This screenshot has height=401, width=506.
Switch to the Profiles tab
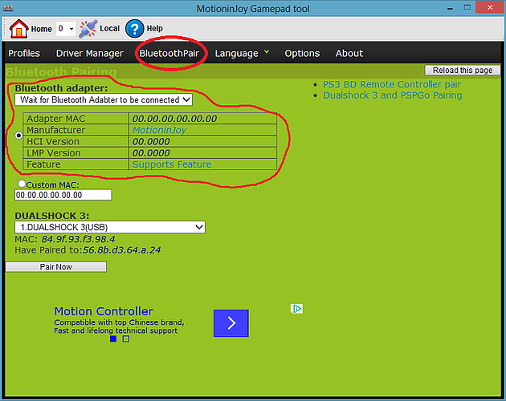pos(24,53)
